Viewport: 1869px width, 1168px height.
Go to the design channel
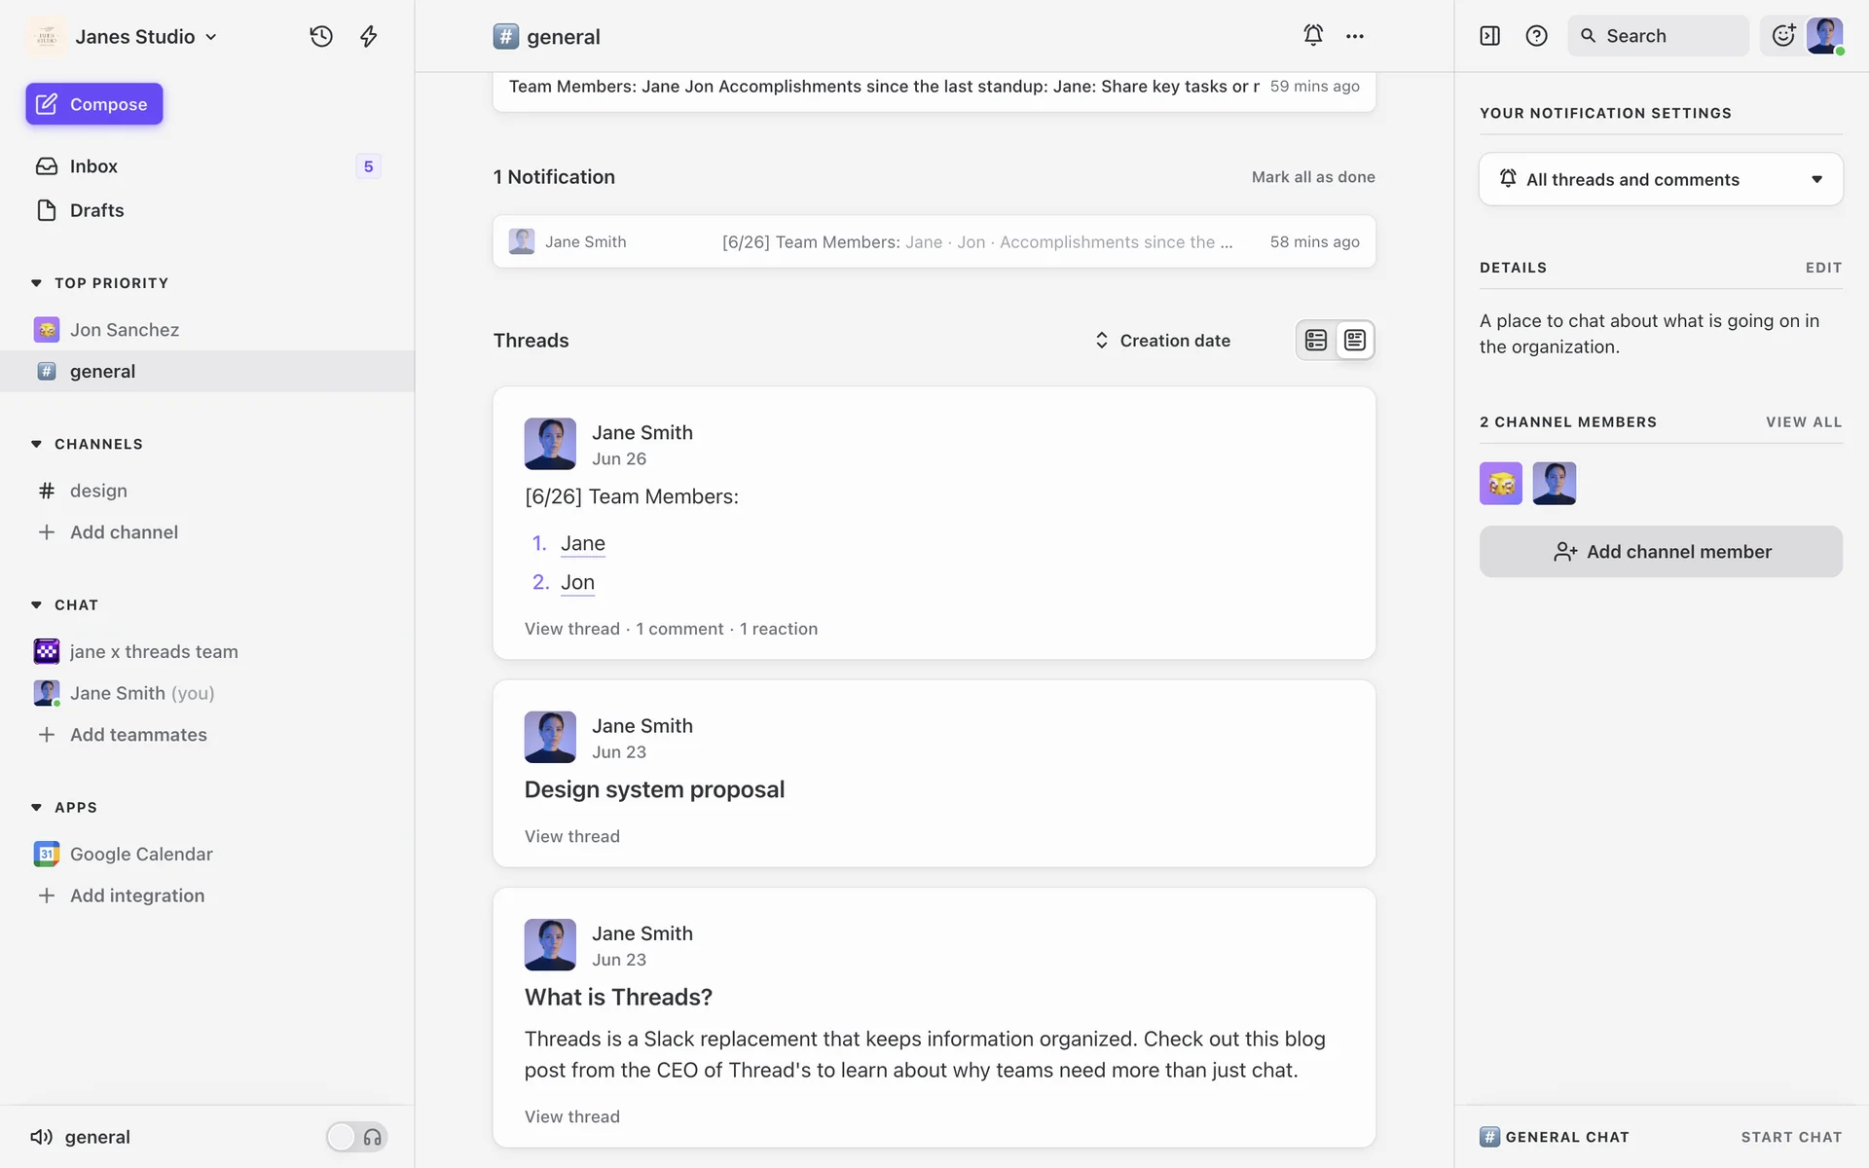coord(98,491)
